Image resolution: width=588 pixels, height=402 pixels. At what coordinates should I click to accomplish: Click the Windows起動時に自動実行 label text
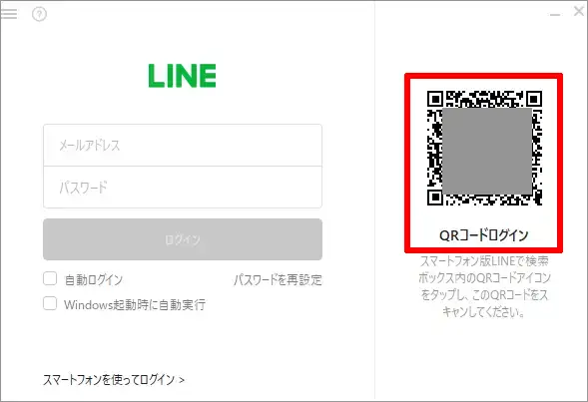(x=135, y=304)
